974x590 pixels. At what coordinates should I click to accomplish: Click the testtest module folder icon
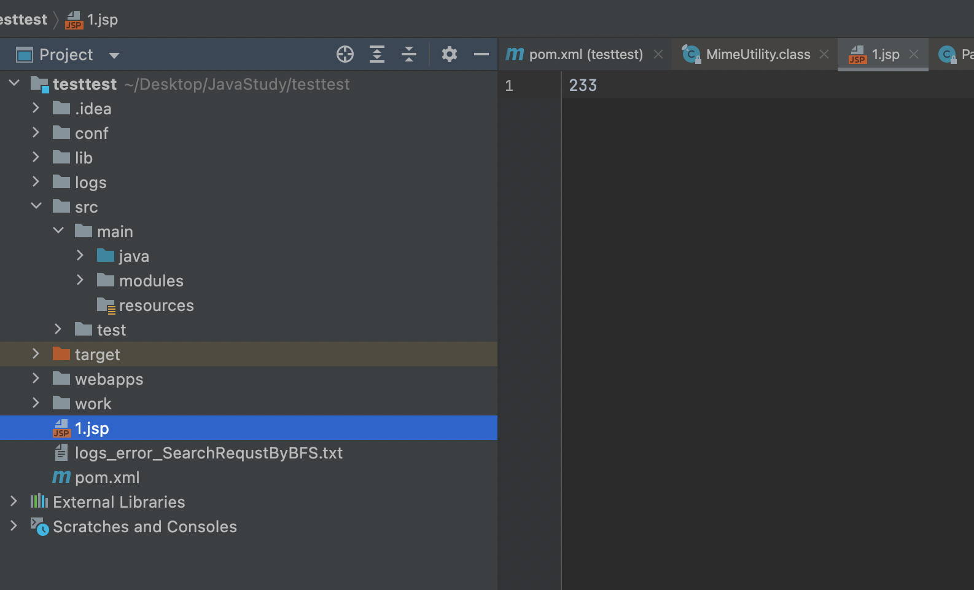pos(39,84)
